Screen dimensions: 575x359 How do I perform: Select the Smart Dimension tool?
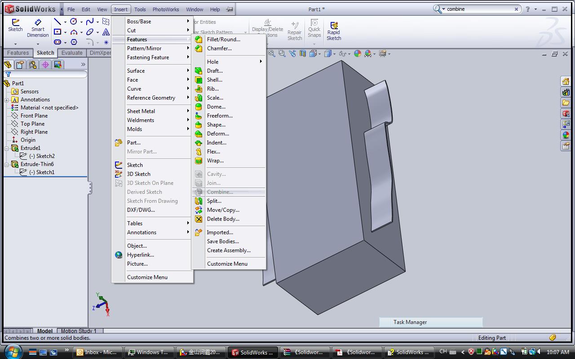[x=38, y=28]
